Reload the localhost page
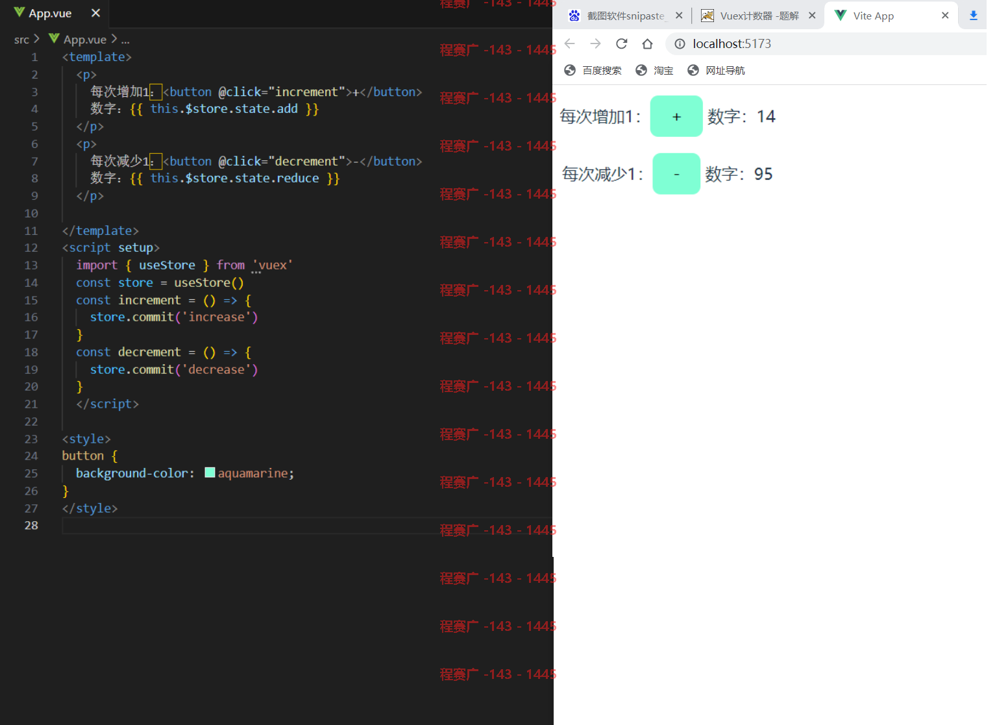Image resolution: width=997 pixels, height=725 pixels. [x=622, y=43]
